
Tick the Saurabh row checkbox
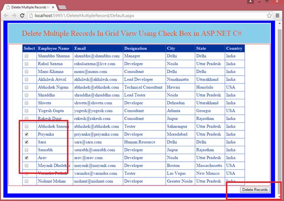tap(26, 149)
